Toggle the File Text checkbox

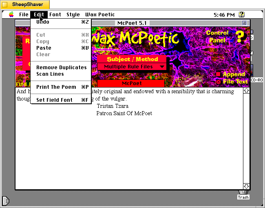[x=219, y=82]
